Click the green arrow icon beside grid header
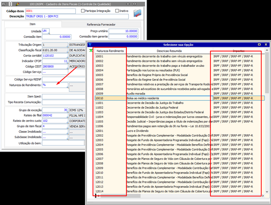 (92, 51)
